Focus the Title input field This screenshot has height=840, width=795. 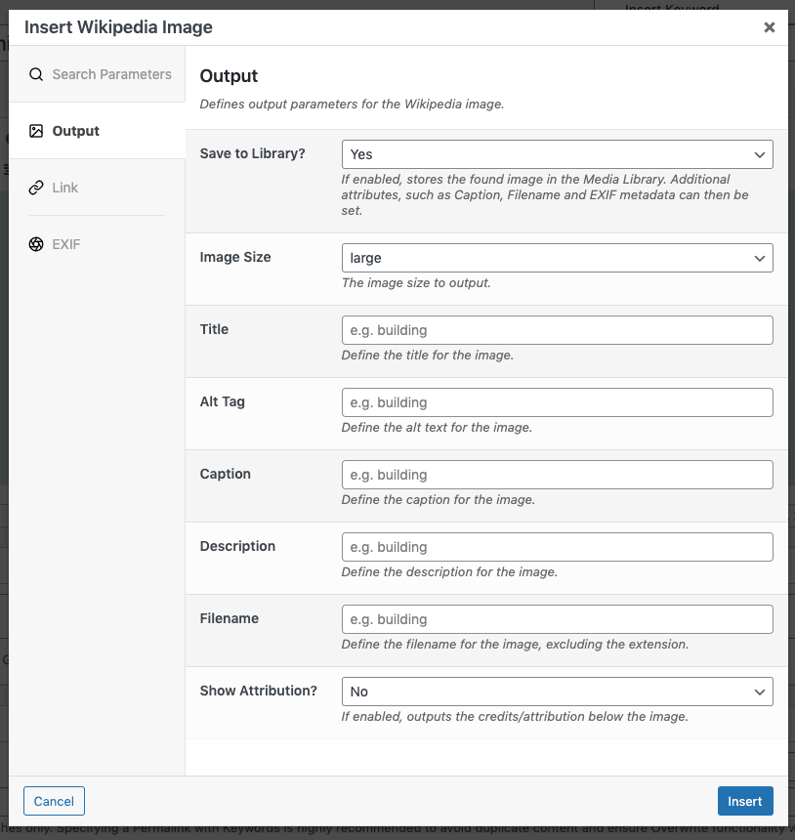[557, 330]
